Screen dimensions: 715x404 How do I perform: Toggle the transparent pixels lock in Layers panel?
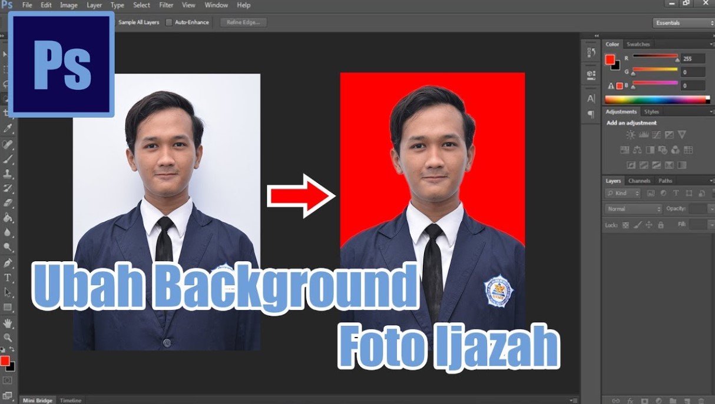tap(627, 225)
